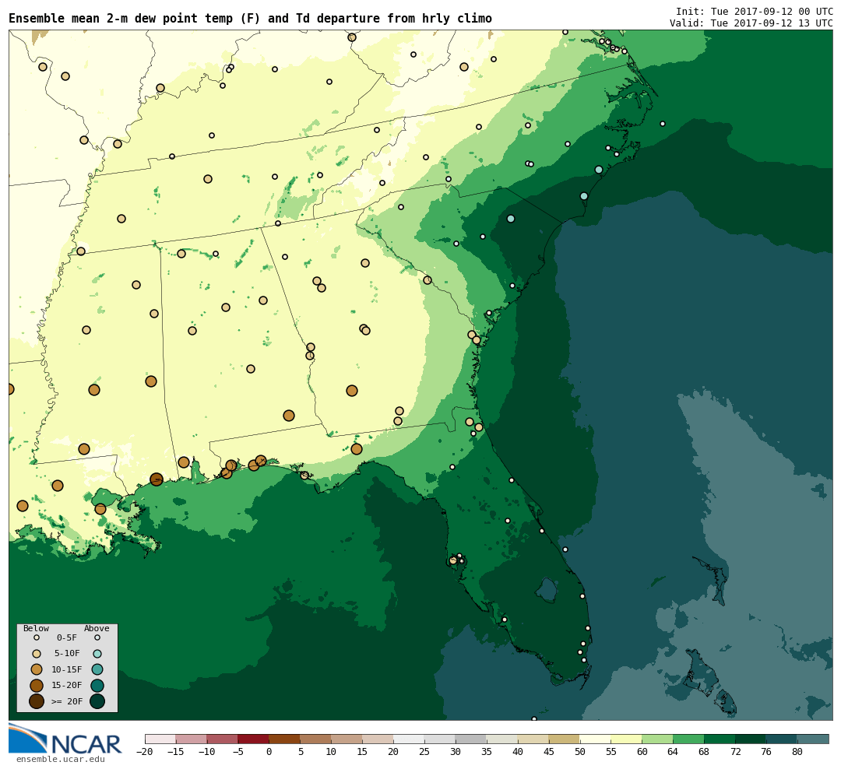Screen dimensions: 841x769
Task: Click the smallest Below circle for 0-5F
Action: [x=37, y=638]
